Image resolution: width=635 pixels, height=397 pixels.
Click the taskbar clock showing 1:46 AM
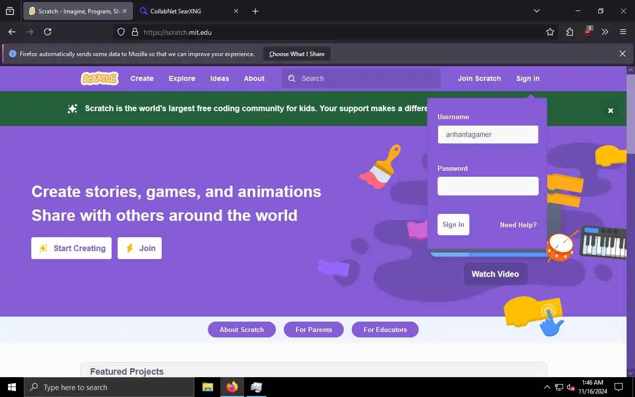593,387
